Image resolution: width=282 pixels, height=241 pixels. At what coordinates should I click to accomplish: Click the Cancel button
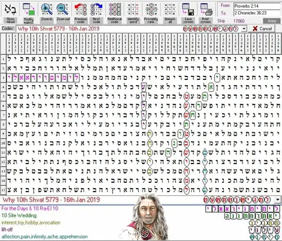[x=262, y=29]
